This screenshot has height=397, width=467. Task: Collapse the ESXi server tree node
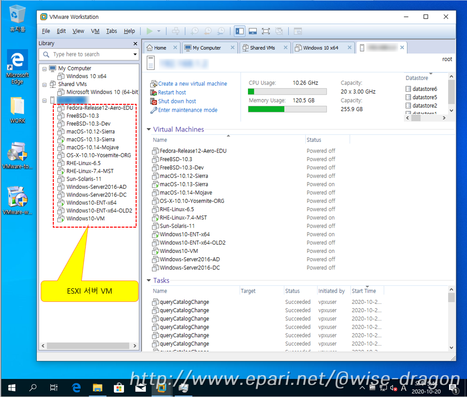pyautogui.click(x=45, y=100)
